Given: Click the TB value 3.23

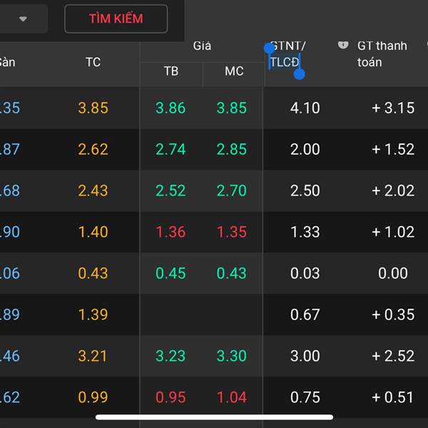Looking at the screenshot, I should [x=170, y=356].
